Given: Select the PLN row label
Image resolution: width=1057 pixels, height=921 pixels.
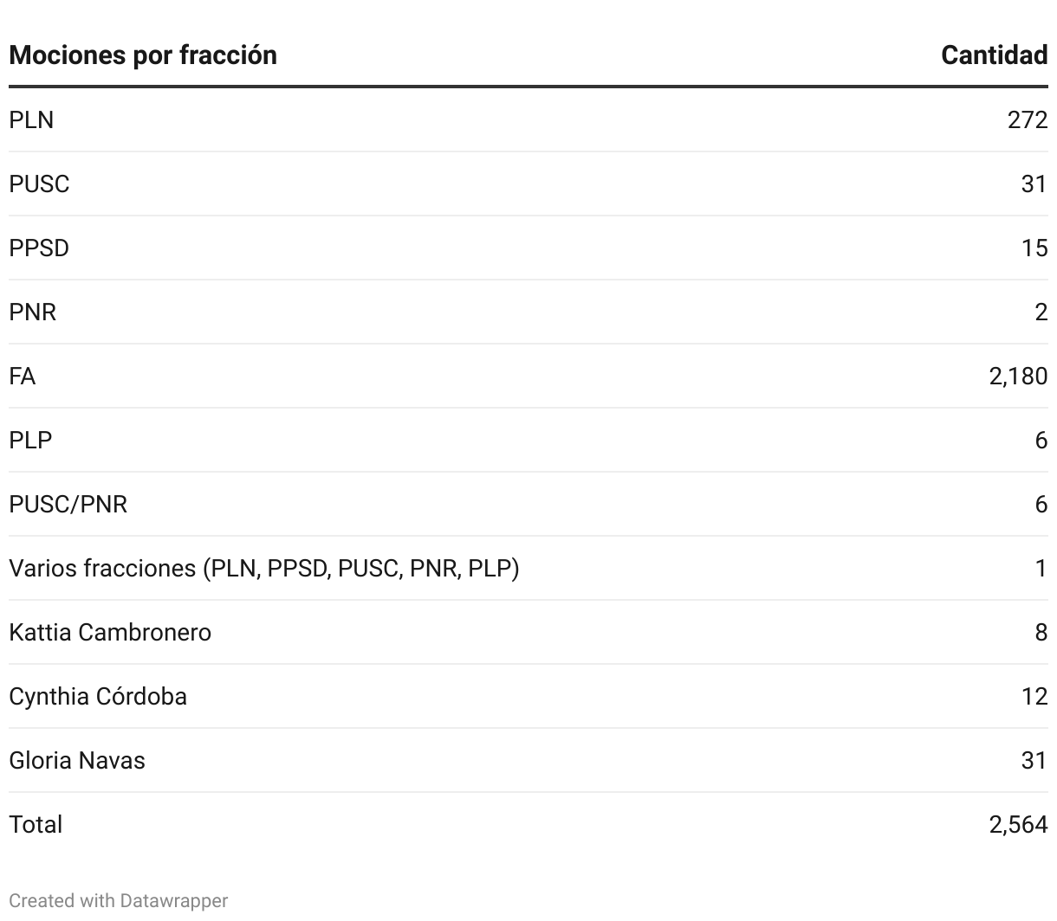Looking at the screenshot, I should click(x=31, y=119).
